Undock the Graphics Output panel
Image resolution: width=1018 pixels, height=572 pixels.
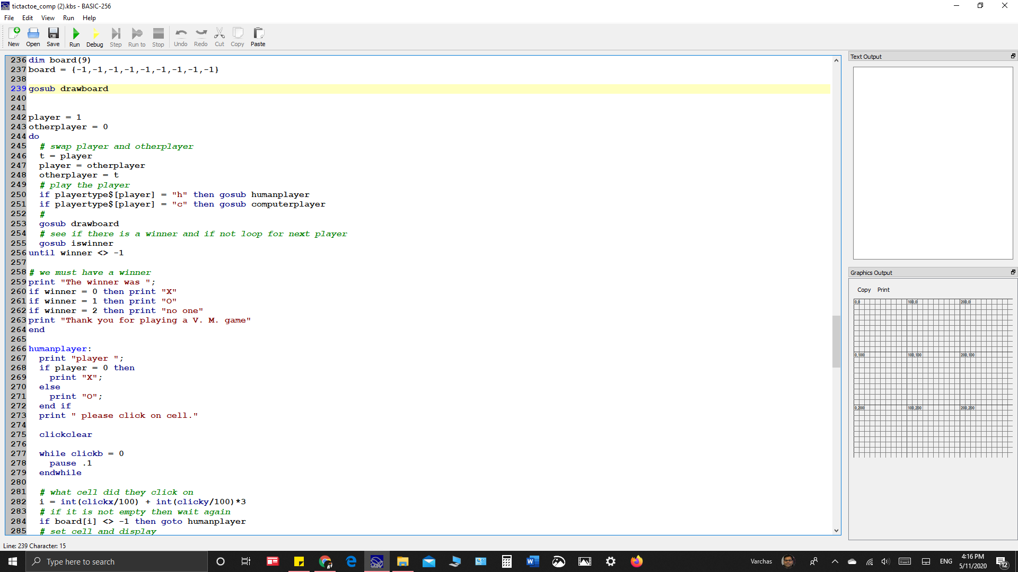coord(1013,272)
